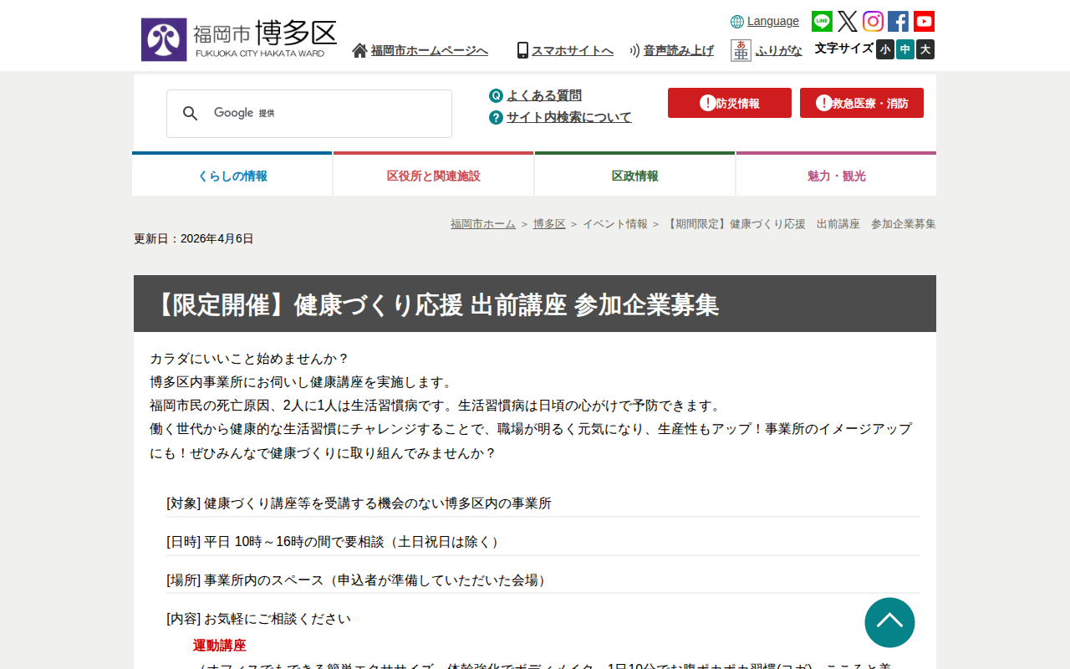
Task: Click the smartphone icon next to スマホサイトへ
Action: tap(522, 50)
